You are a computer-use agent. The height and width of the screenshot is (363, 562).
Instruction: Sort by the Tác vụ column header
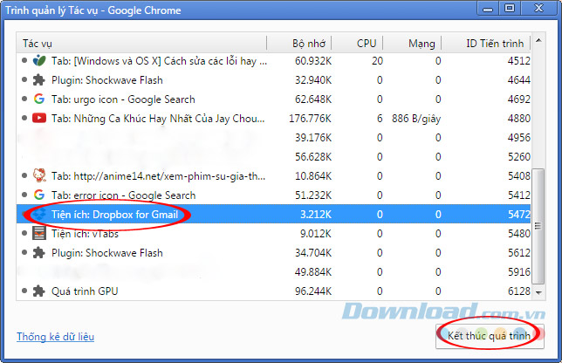142,44
